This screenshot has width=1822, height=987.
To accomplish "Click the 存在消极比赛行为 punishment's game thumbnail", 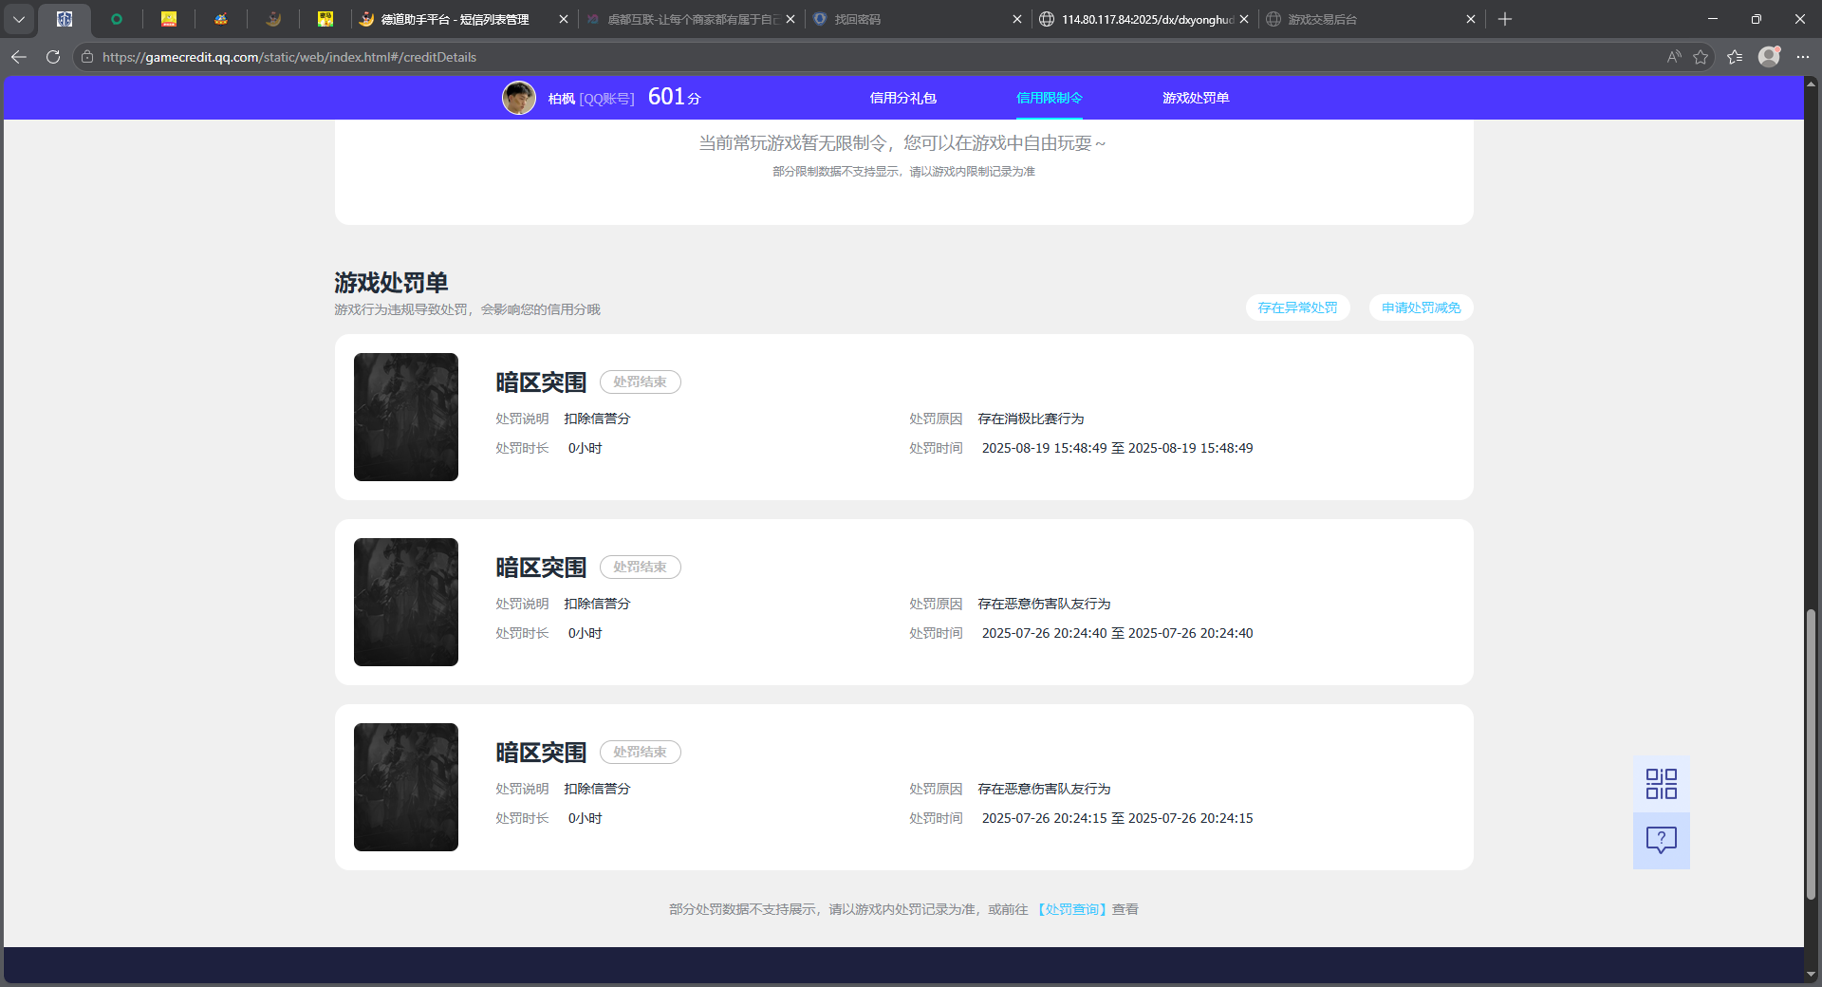I will point(406,417).
